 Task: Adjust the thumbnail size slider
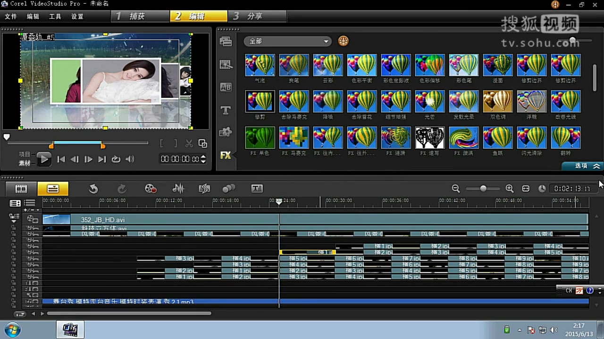tap(573, 40)
